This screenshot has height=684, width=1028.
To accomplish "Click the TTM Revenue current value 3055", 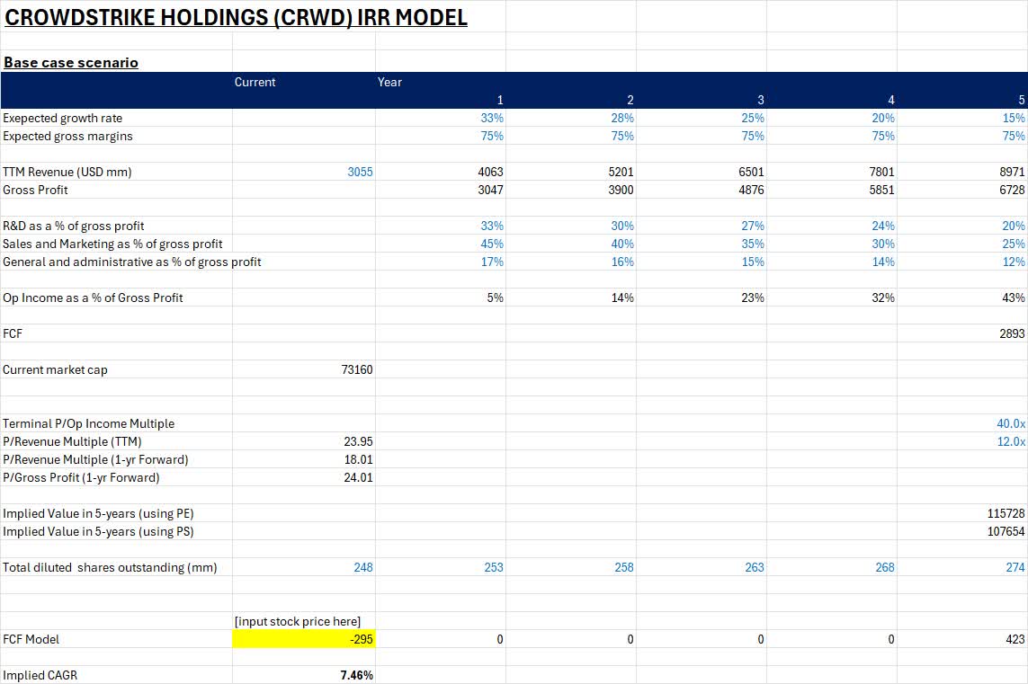I will coord(359,172).
